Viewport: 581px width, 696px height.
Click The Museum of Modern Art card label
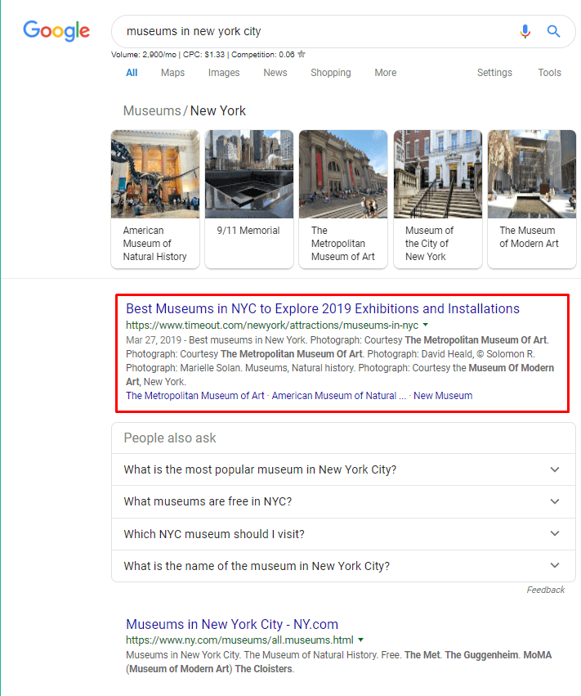(x=529, y=237)
